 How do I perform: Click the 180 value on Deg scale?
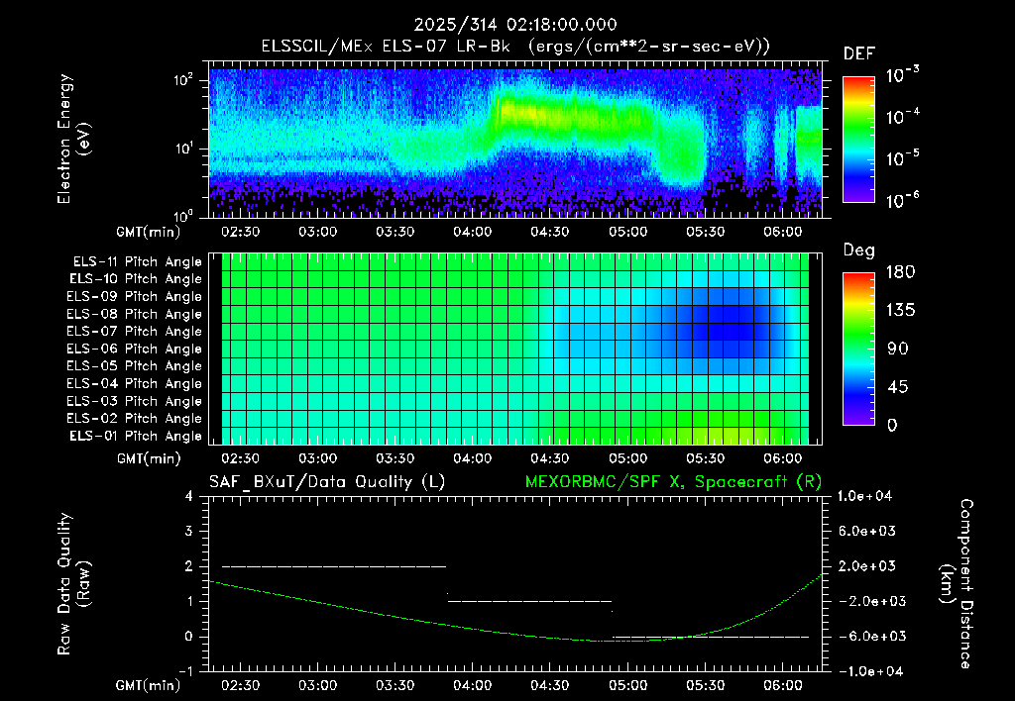pos(901,272)
